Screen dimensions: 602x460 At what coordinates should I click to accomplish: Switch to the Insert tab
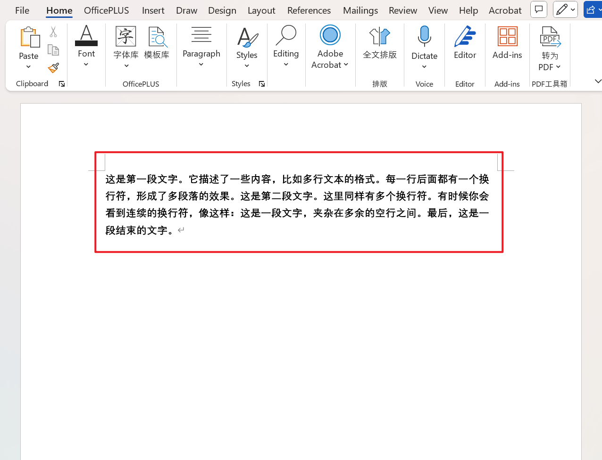[153, 10]
